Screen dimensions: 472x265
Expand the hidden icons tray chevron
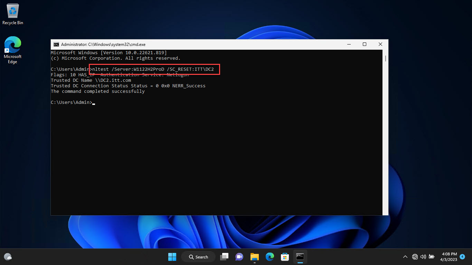405,257
